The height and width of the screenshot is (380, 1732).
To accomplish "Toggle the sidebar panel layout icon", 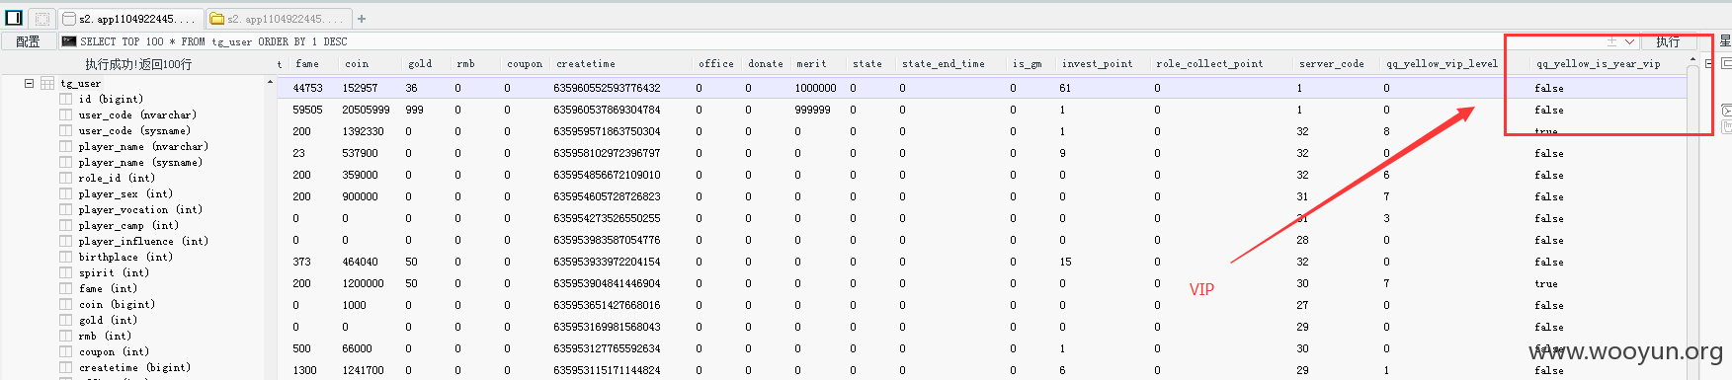I will [14, 18].
